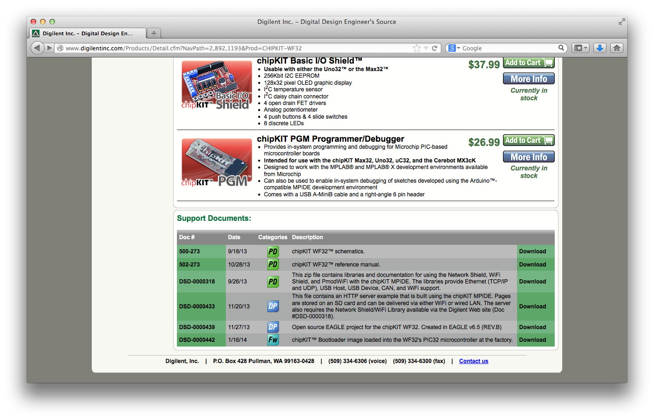Click doc number DSD-0000318
This screenshot has width=654, height=420.
(x=197, y=282)
